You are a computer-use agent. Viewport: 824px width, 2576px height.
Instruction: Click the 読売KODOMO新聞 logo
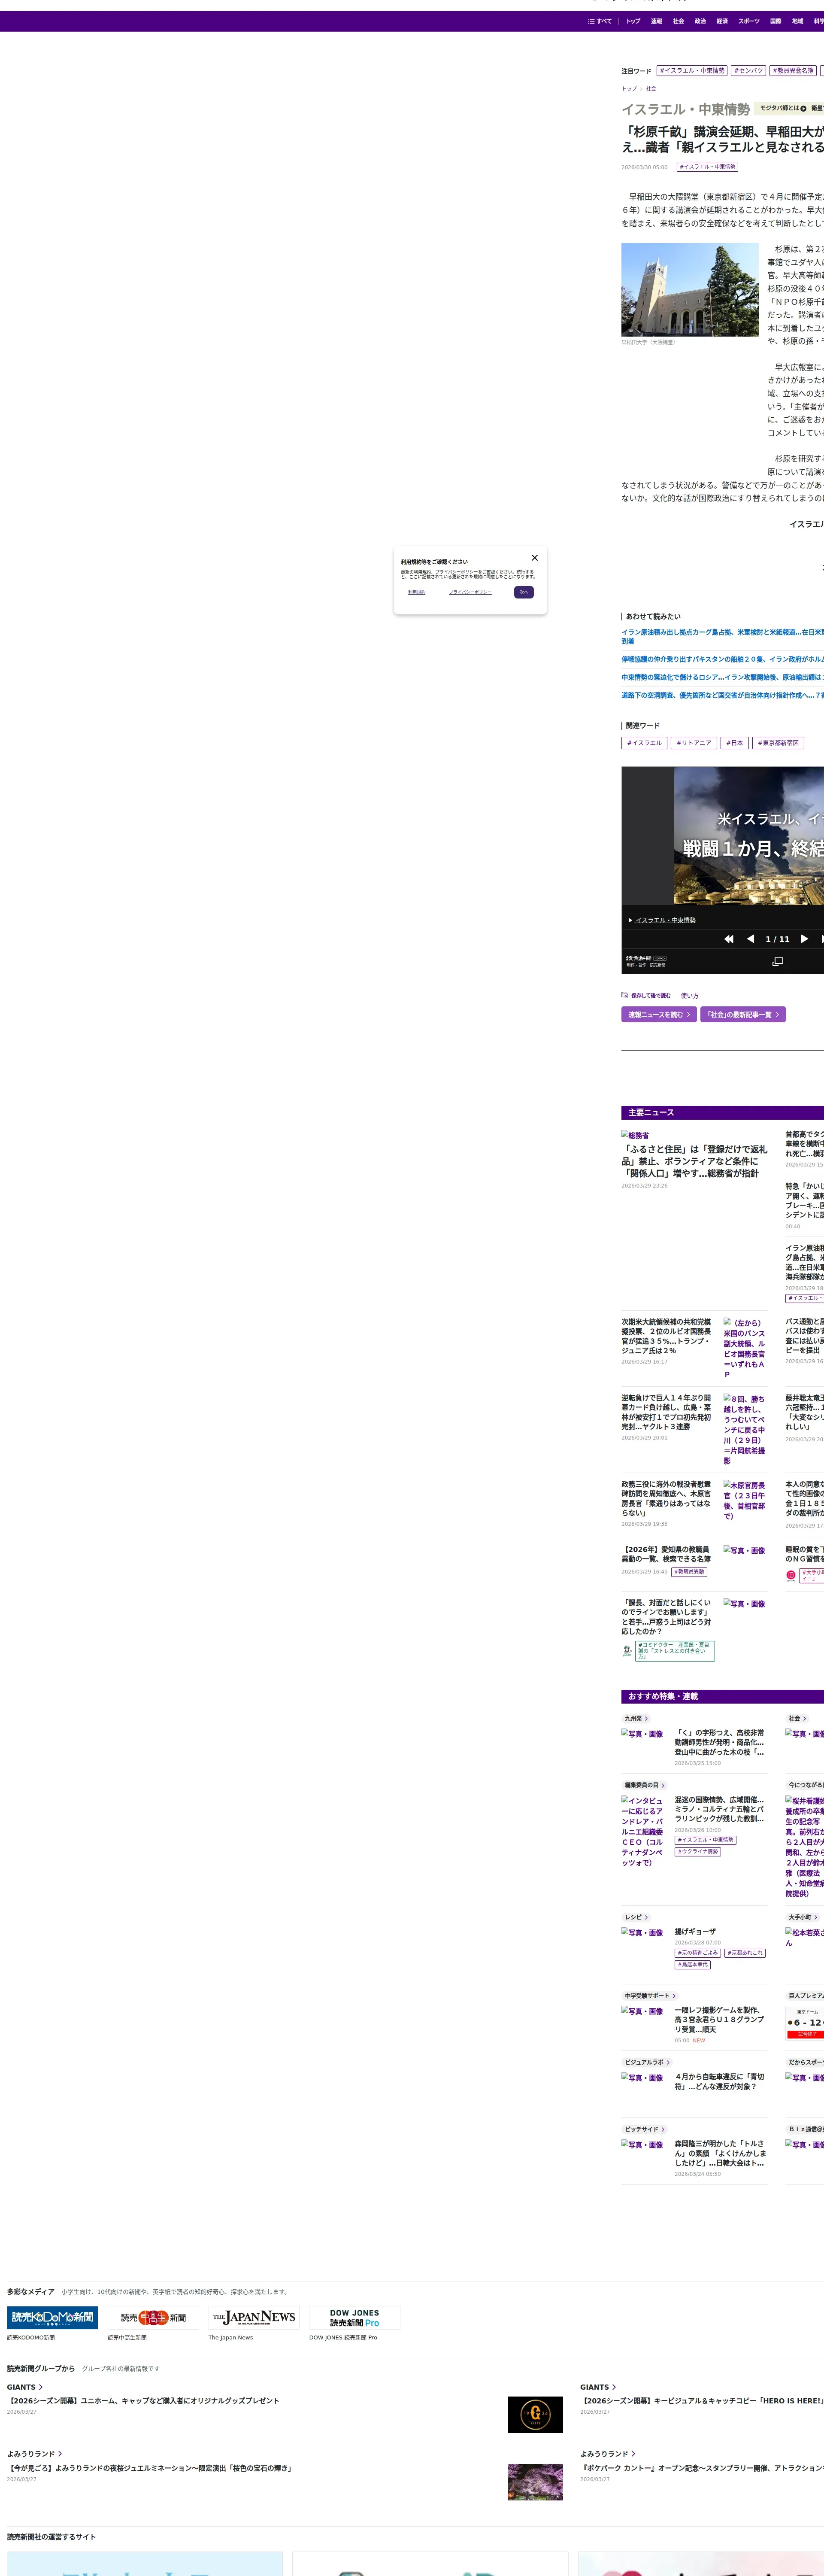coord(52,2317)
